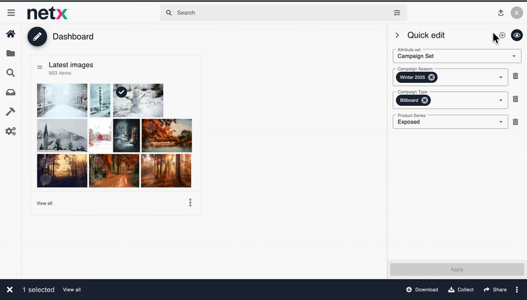Open the Folders sidebar icon

tap(11, 54)
